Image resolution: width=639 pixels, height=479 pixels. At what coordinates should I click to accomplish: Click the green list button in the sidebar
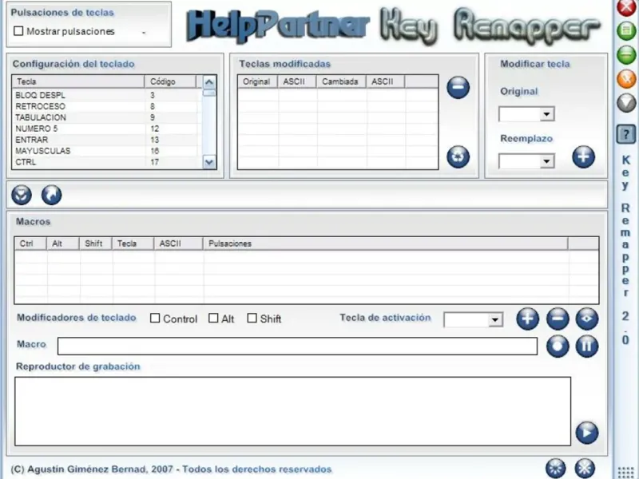pos(626,31)
